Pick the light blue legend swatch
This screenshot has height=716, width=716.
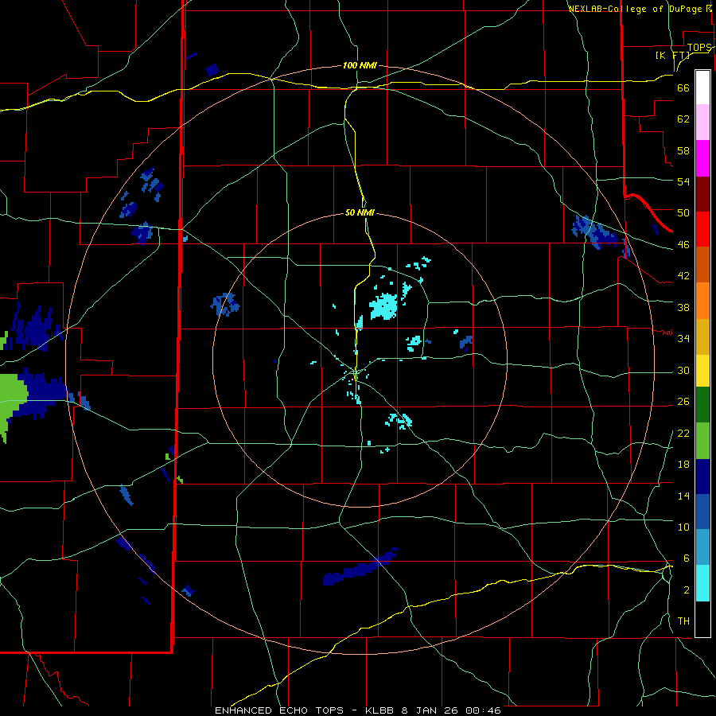click(x=702, y=547)
